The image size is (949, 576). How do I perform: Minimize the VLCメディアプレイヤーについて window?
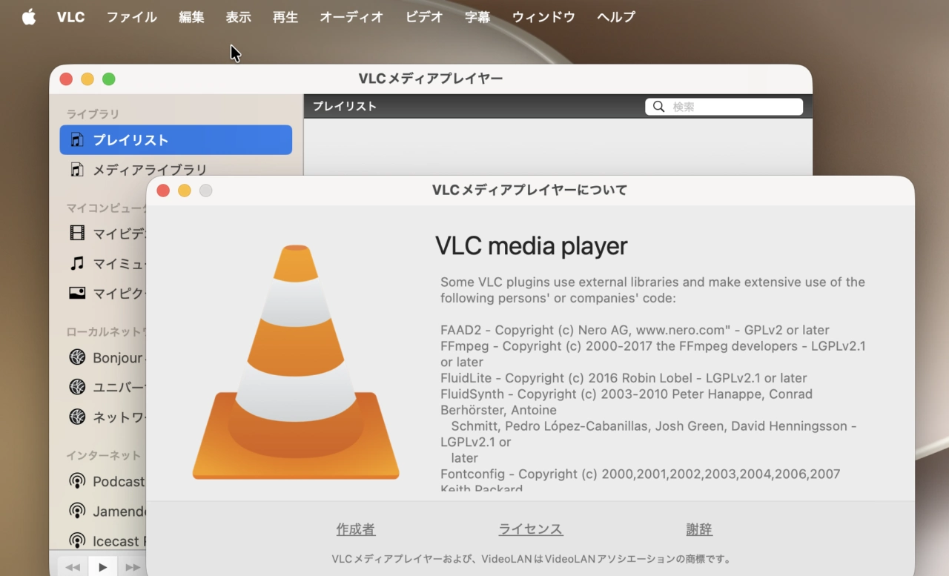coord(185,191)
